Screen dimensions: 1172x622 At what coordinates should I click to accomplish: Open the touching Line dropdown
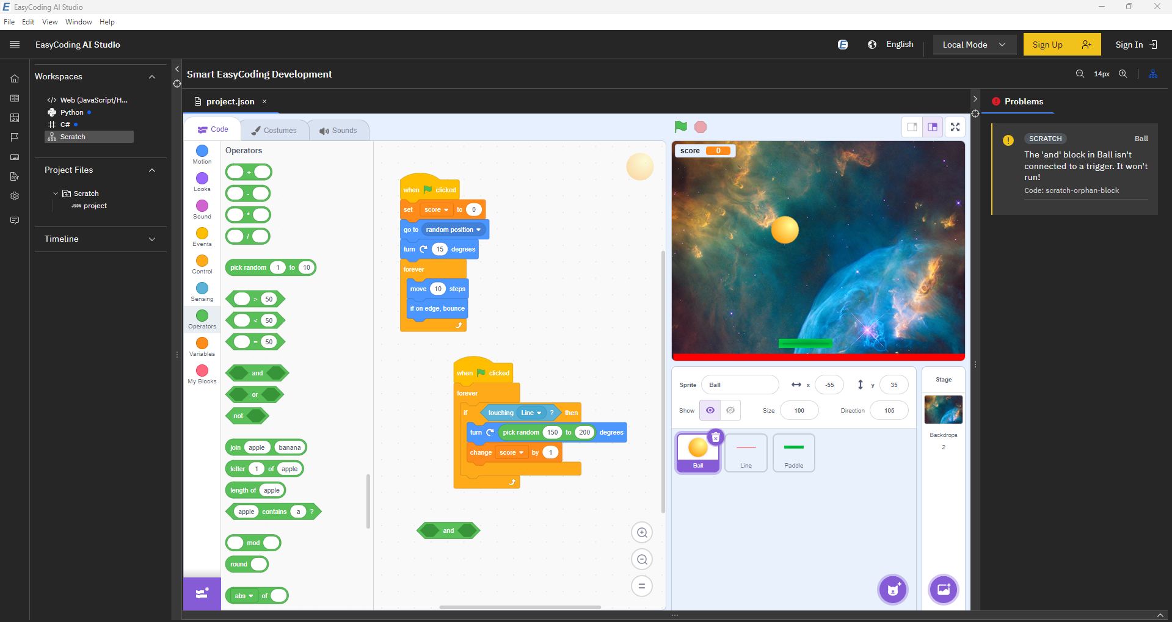531,413
